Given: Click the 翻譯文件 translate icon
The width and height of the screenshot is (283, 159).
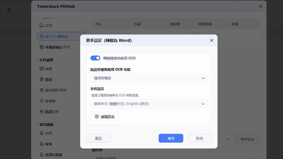Looking at the screenshot, I should tap(41, 112).
